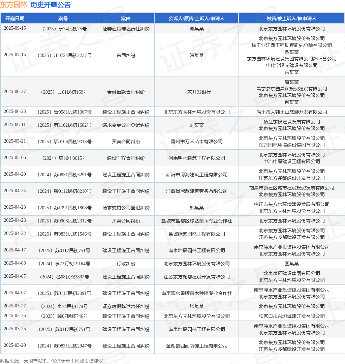Select date cell 2025-04-17

pos(15,250)
